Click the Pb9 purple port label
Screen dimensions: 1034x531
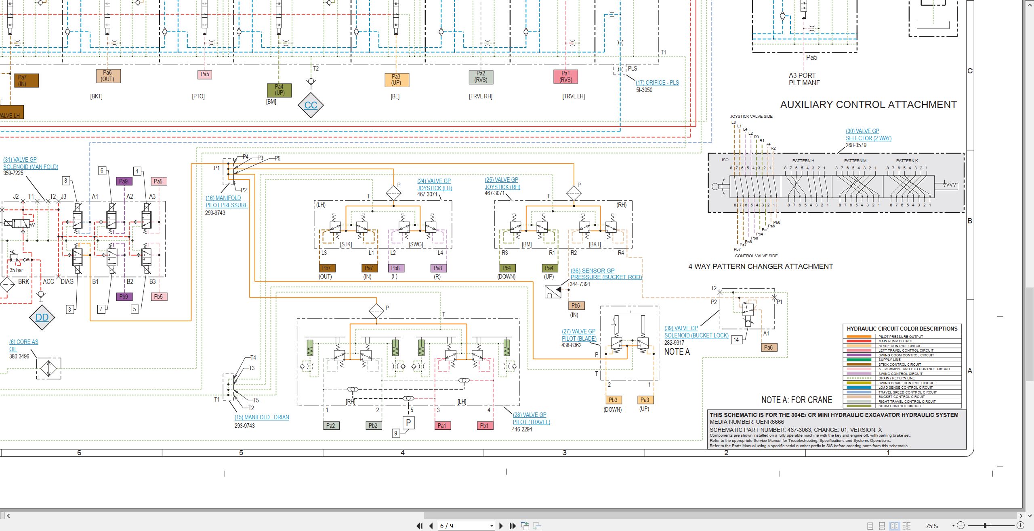124,297
